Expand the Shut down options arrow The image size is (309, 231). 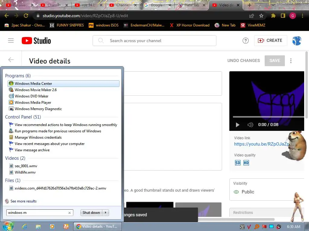106,213
